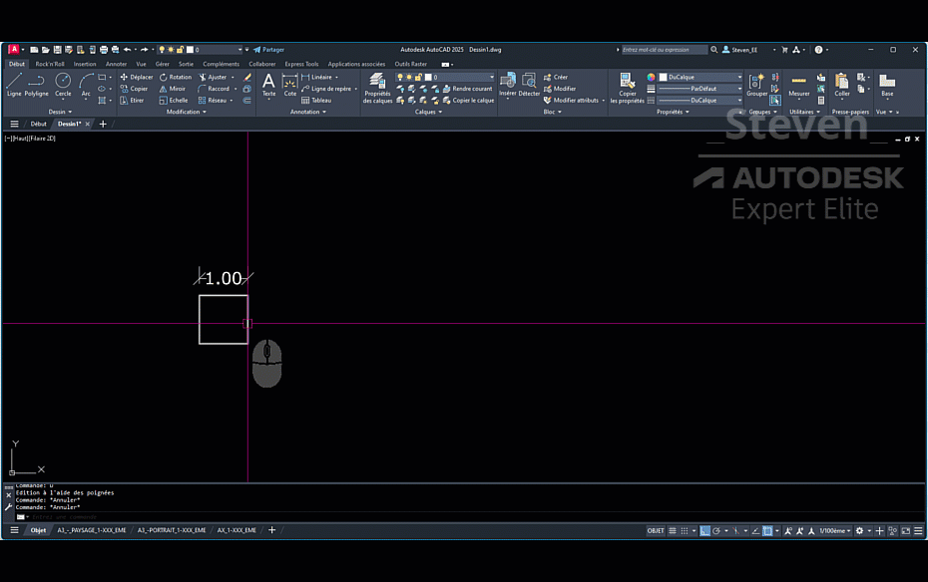928x582 pixels.
Task: Select the Cercle tool
Action: coord(63,85)
